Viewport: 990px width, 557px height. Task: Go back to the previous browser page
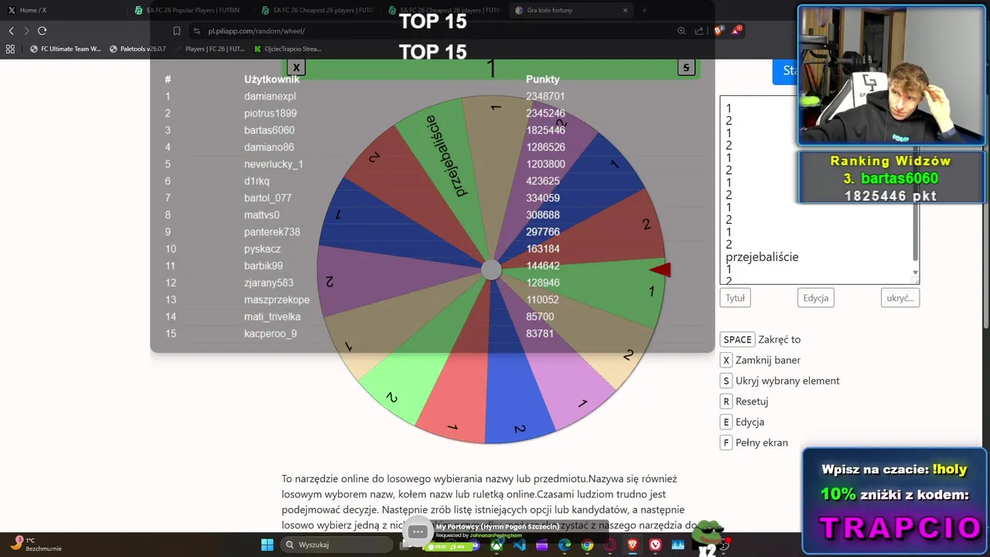coord(11,31)
